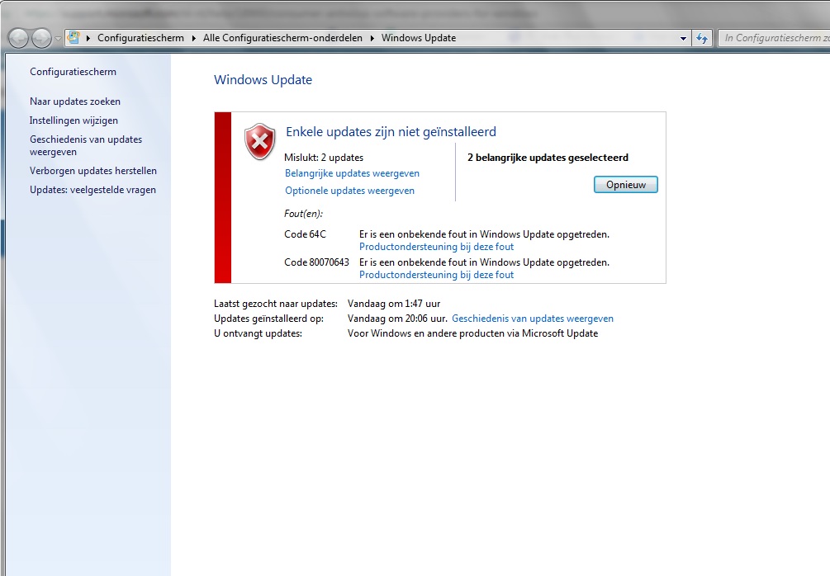The image size is (830, 576).
Task: Click the Fout(en): label
Action: [x=303, y=214]
